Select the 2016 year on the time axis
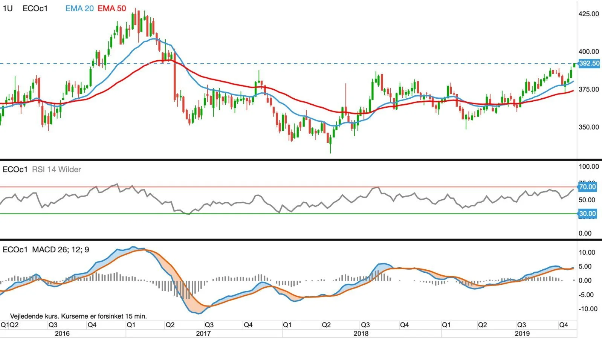602x339 pixels. [62, 333]
